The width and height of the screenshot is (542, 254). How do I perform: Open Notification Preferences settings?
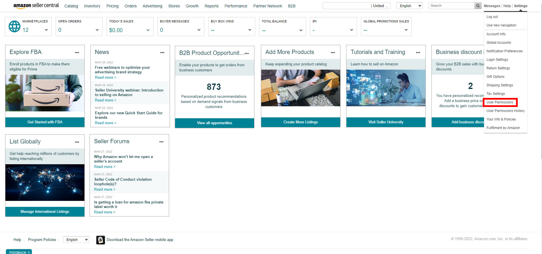pyautogui.click(x=504, y=51)
